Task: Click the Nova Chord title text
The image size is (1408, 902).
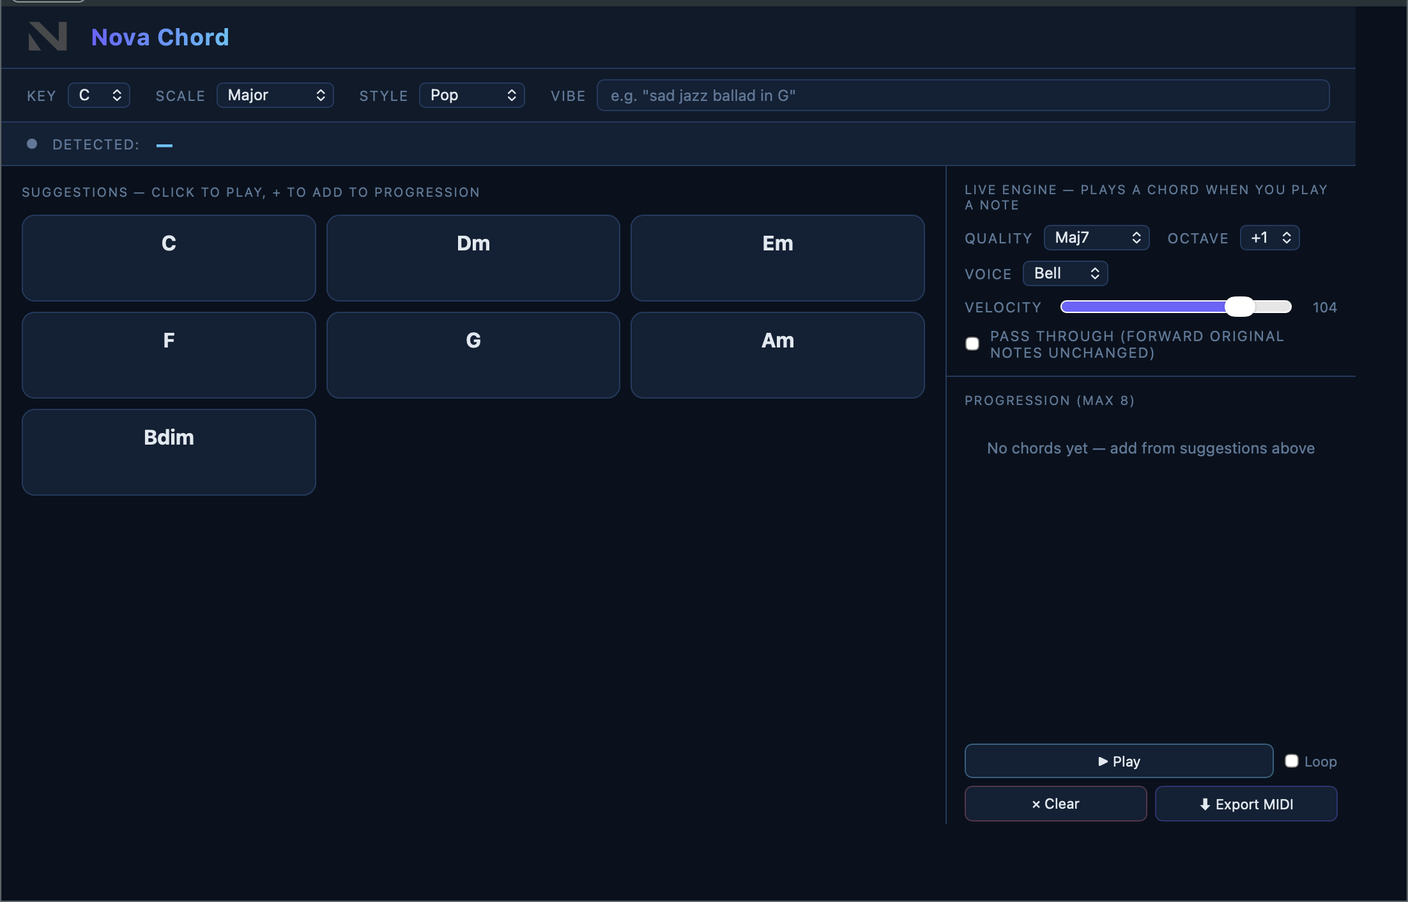Action: 160,37
